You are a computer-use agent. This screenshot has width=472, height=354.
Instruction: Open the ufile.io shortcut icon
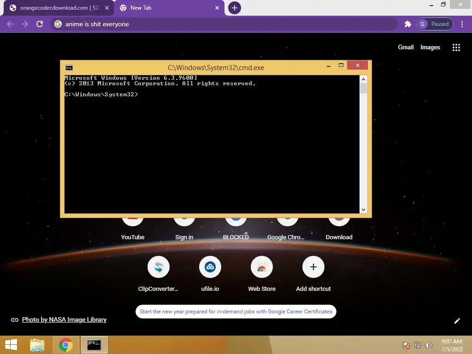[x=210, y=267]
